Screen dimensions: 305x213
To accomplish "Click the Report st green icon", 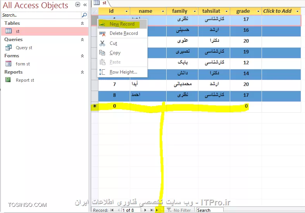I will tap(8, 80).
